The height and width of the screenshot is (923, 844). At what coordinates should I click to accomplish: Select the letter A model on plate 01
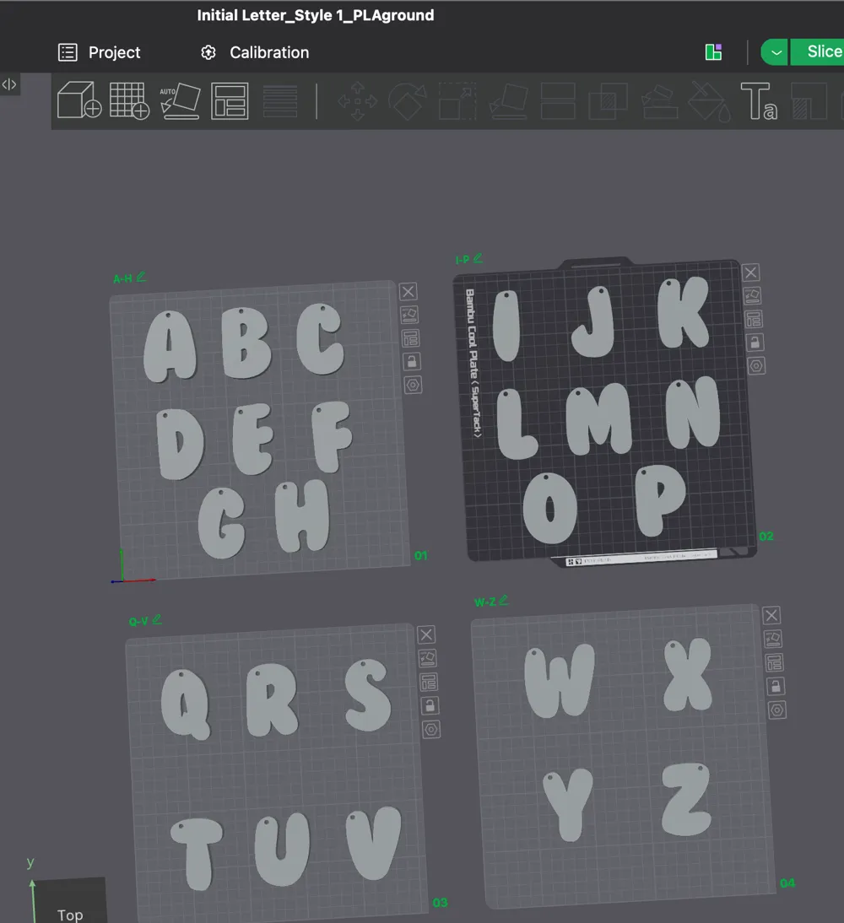[x=170, y=346]
